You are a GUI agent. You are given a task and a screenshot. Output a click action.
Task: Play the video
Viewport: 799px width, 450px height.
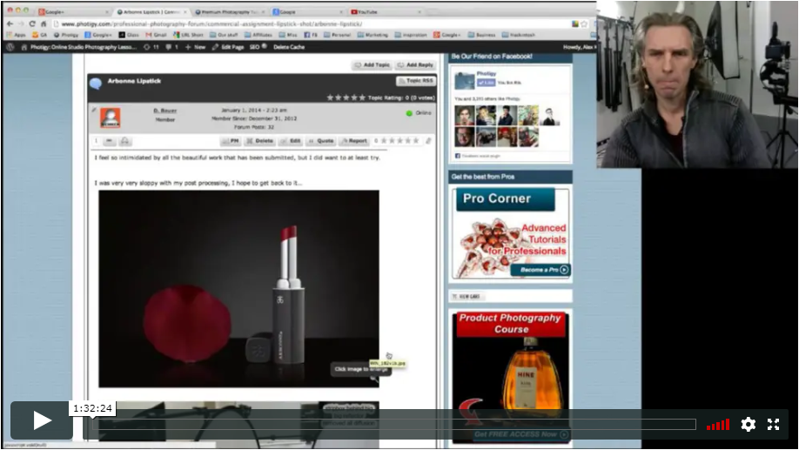tap(42, 420)
